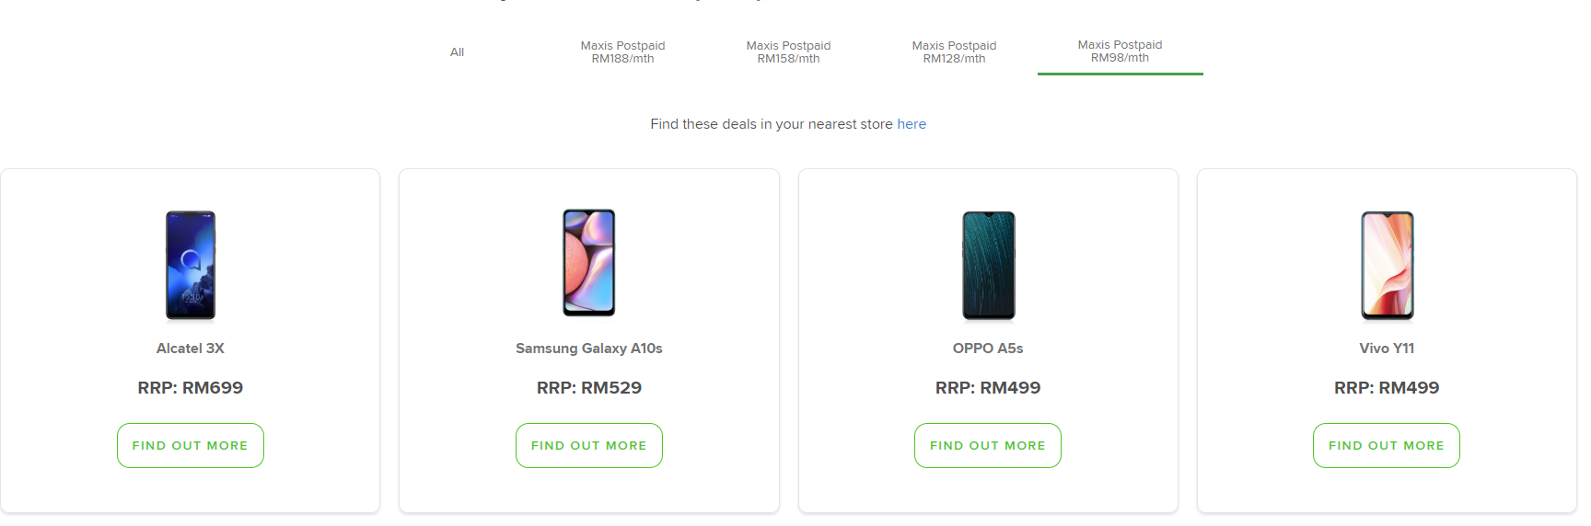Switch to Maxis Postpaid RM188/mth tab
The width and height of the screenshot is (1591, 526).
pos(622,52)
